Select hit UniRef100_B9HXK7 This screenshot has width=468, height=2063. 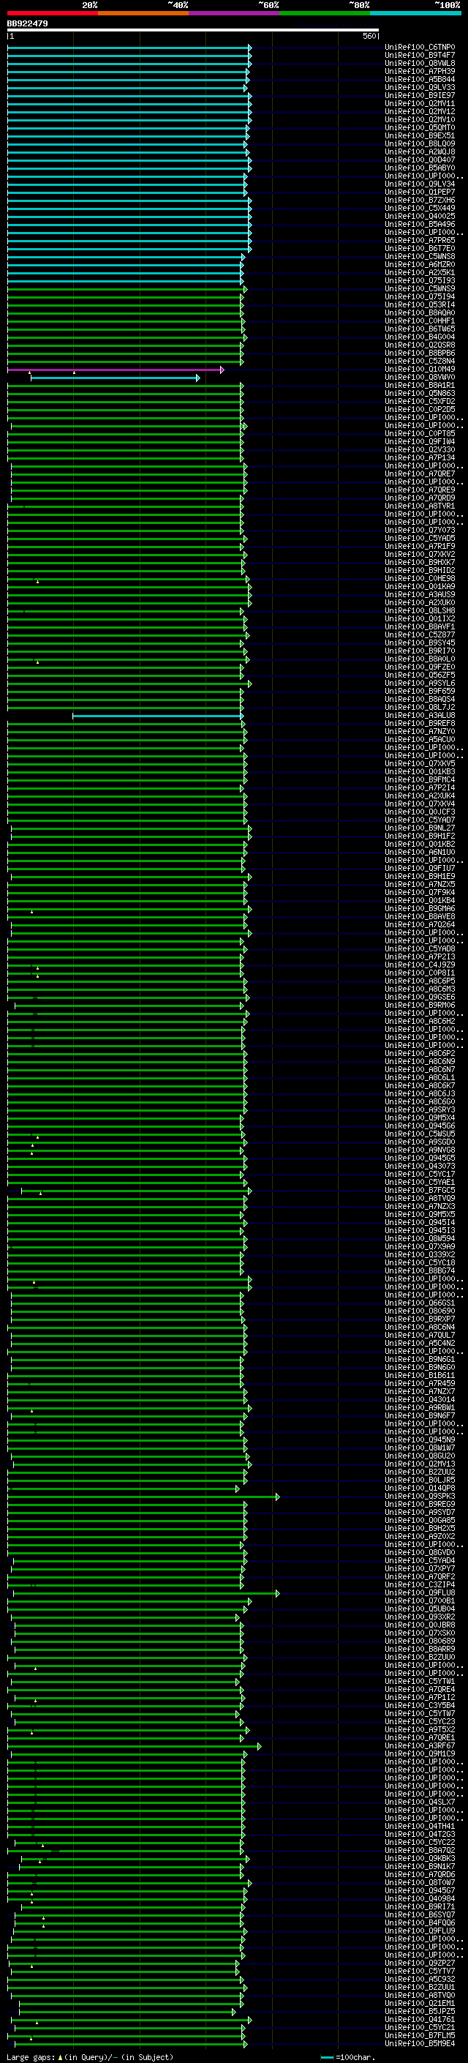(420, 562)
